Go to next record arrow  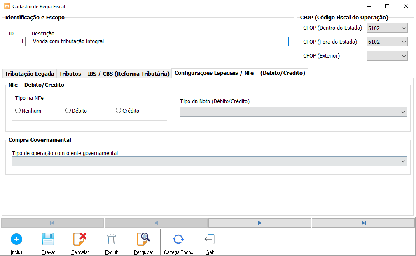coord(259,223)
